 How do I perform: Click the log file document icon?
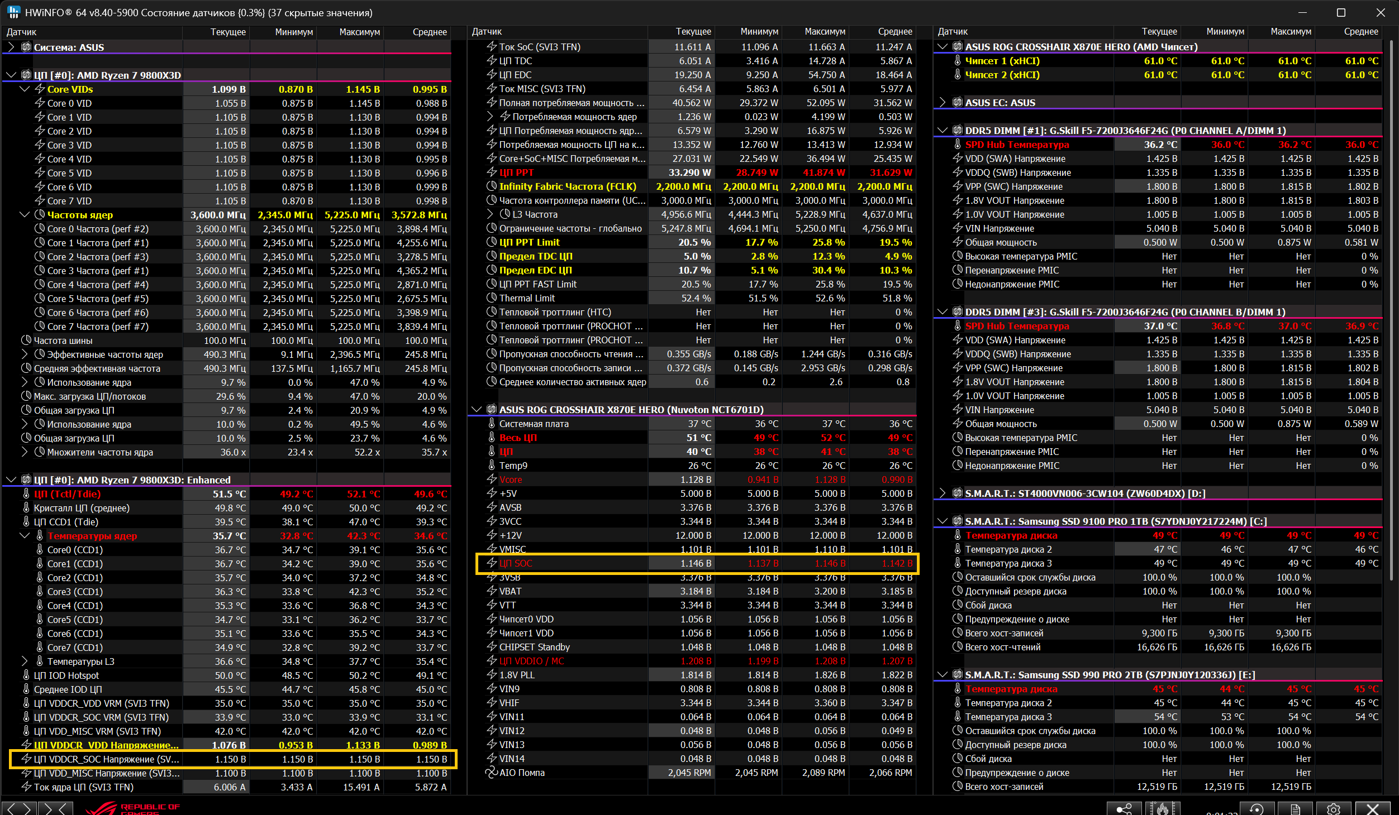[x=1295, y=808]
